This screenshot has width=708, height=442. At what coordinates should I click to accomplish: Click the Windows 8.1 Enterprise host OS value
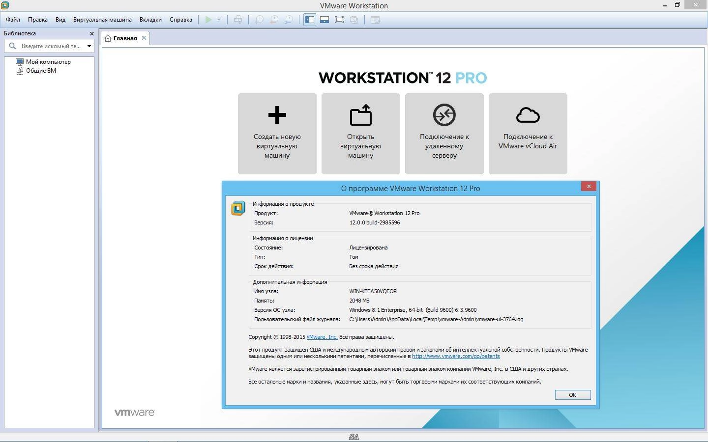pyautogui.click(x=413, y=310)
